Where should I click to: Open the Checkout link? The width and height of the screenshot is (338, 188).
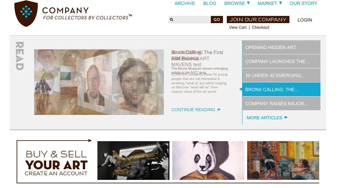260,27
